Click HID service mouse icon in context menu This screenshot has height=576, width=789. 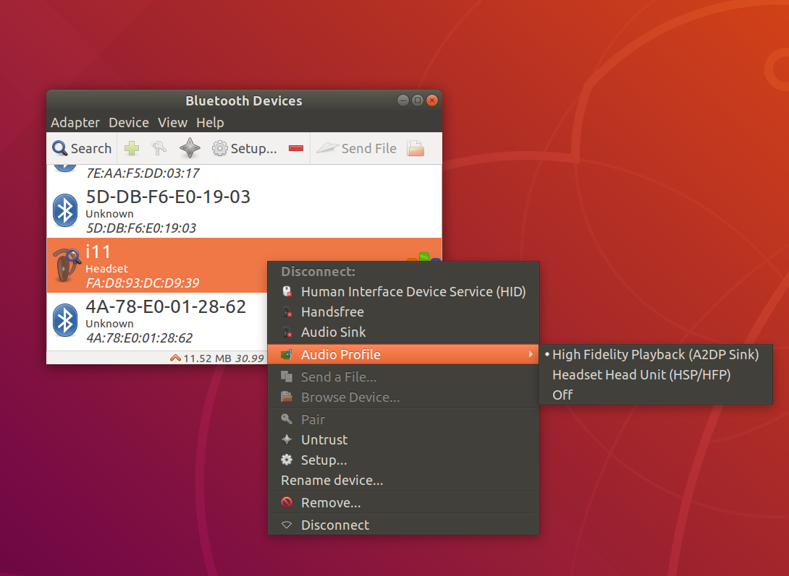(x=287, y=292)
